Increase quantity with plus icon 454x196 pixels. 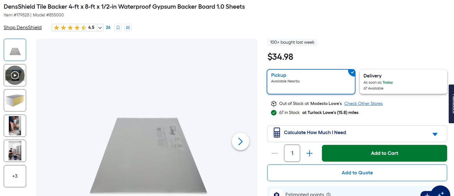click(310, 153)
